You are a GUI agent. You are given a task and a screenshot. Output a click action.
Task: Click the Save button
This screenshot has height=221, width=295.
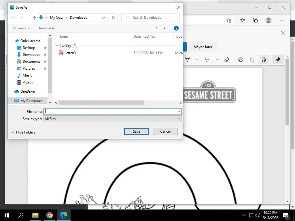pos(136,132)
